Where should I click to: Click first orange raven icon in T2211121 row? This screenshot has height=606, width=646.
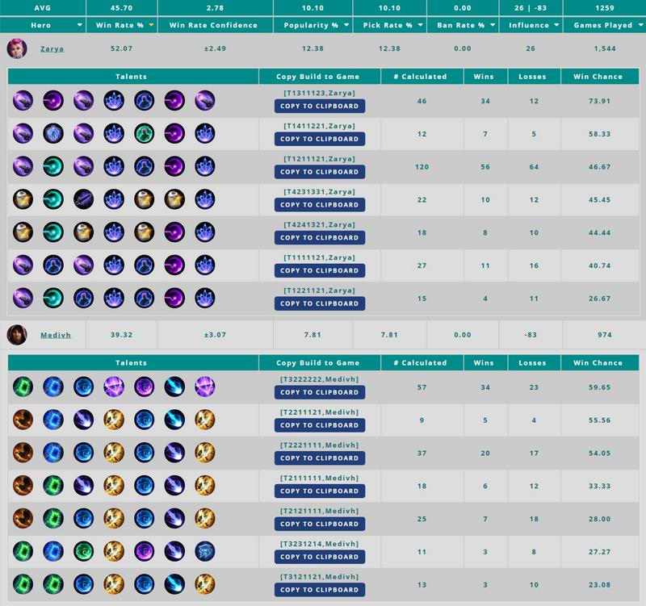(23, 420)
